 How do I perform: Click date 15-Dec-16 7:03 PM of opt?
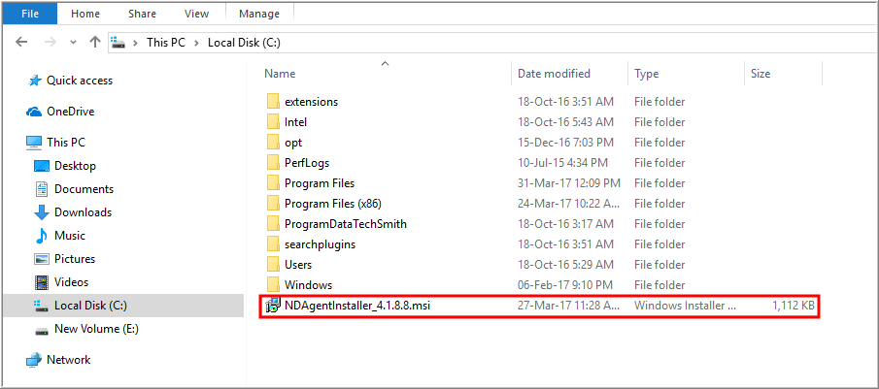click(565, 143)
